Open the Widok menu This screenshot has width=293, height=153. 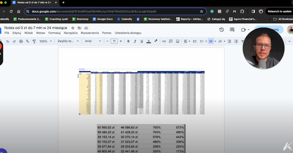(28, 33)
